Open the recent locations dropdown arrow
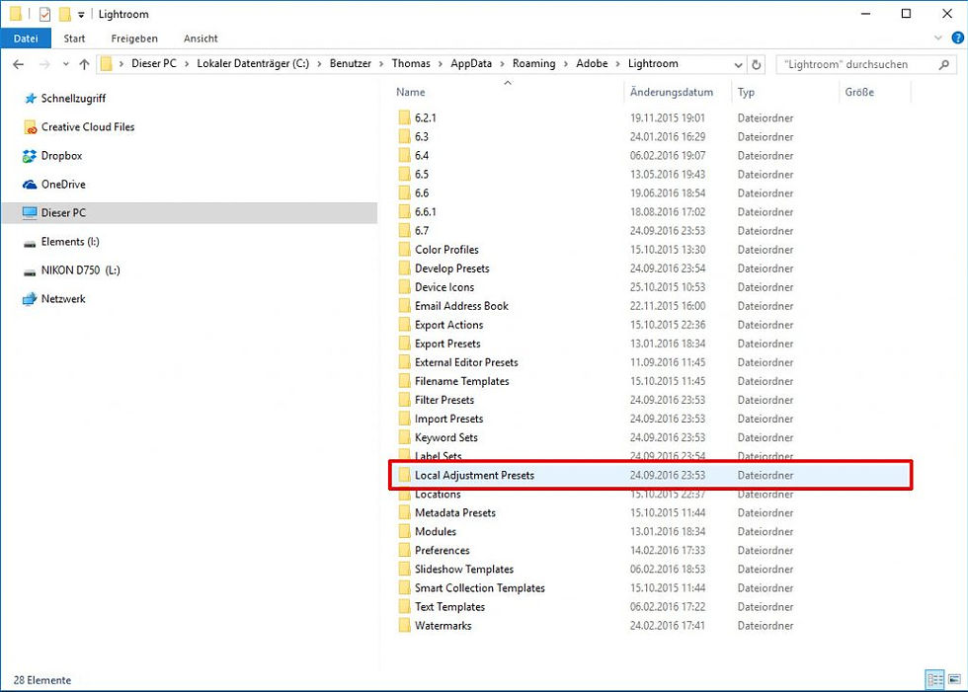968x692 pixels. click(x=65, y=64)
